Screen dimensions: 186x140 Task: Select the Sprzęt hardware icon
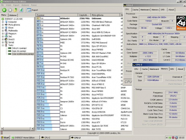[x=6, y=42]
